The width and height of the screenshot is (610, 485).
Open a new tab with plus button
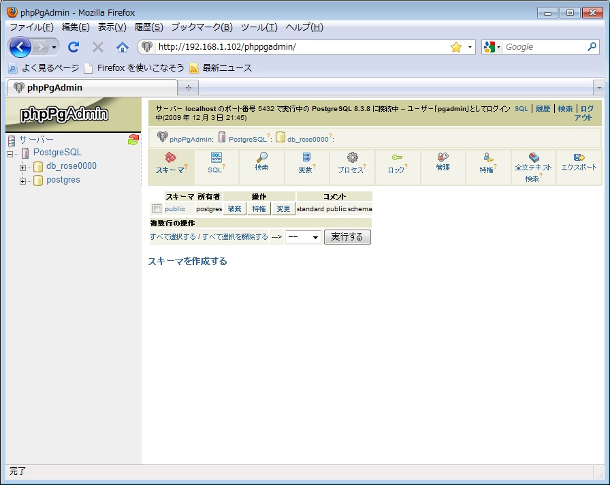(x=189, y=88)
